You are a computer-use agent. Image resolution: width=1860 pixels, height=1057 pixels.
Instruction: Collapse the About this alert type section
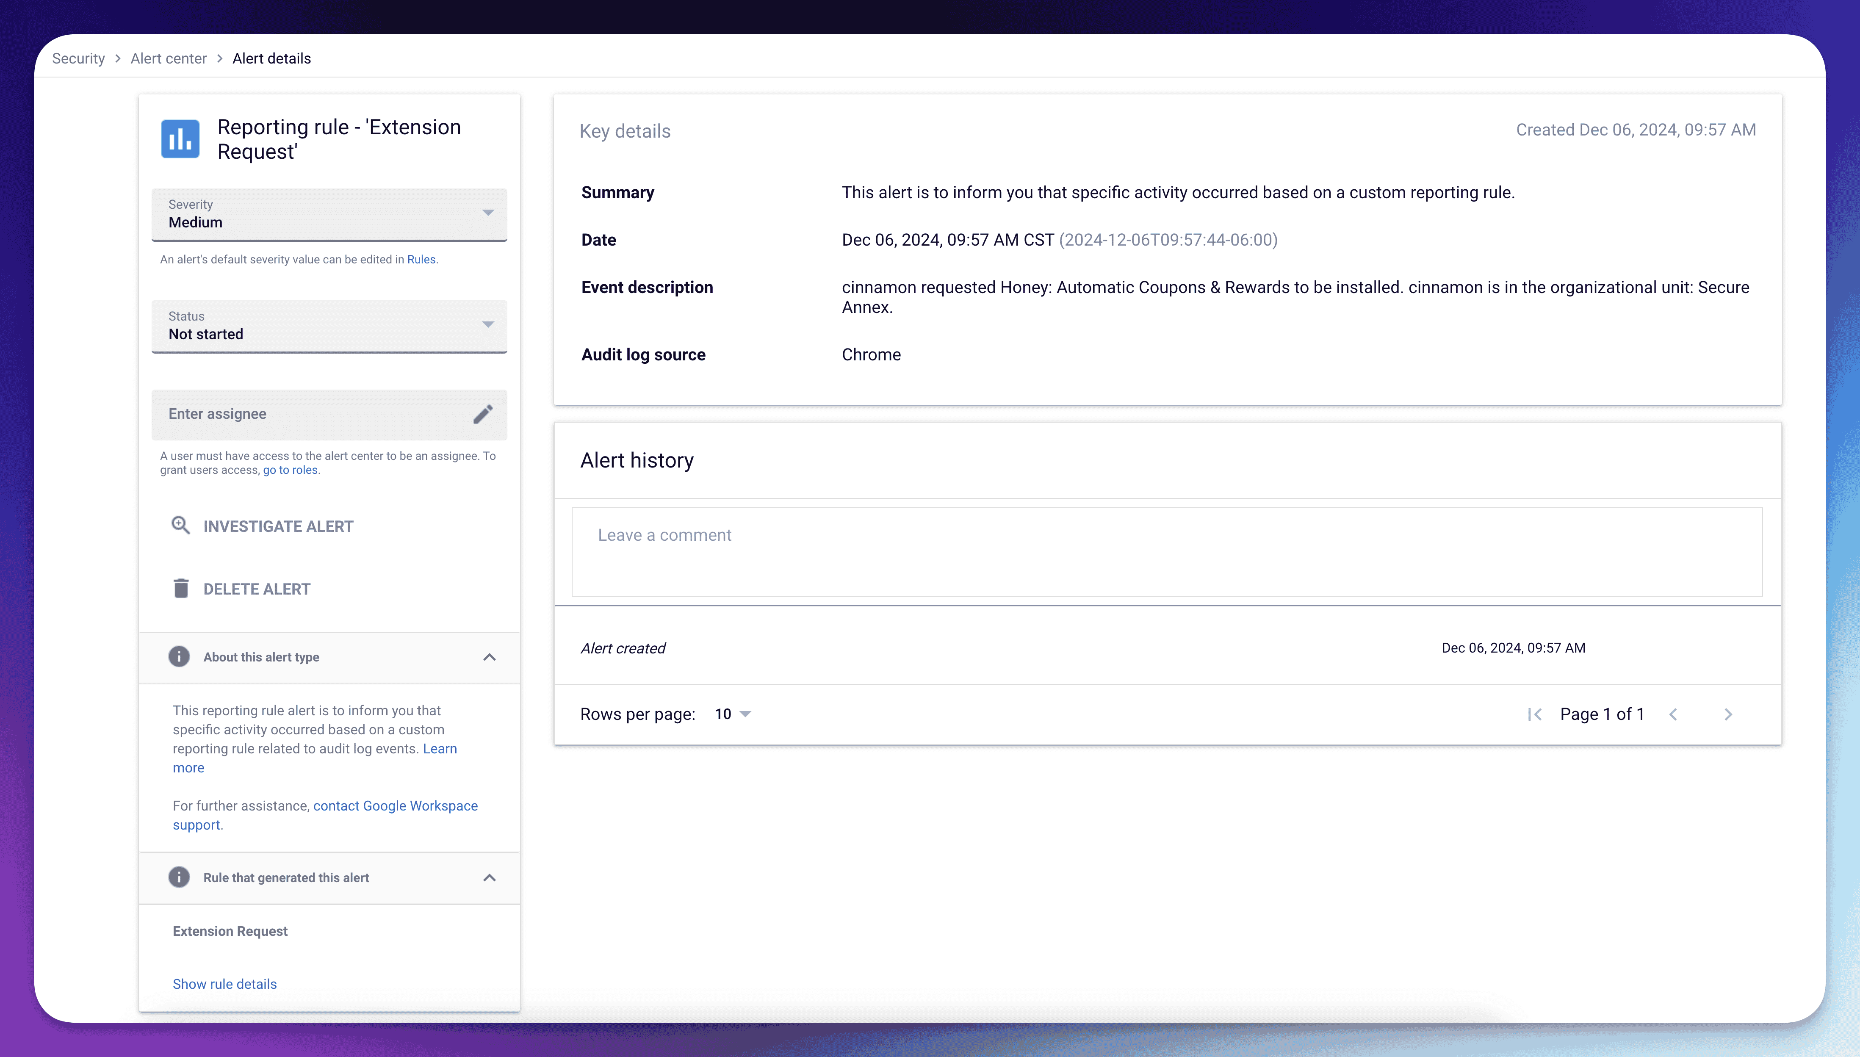pyautogui.click(x=489, y=657)
